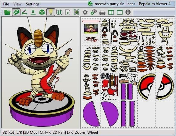Toggle the light bulb lighting button
This screenshot has height=136, width=176.
[51, 12]
